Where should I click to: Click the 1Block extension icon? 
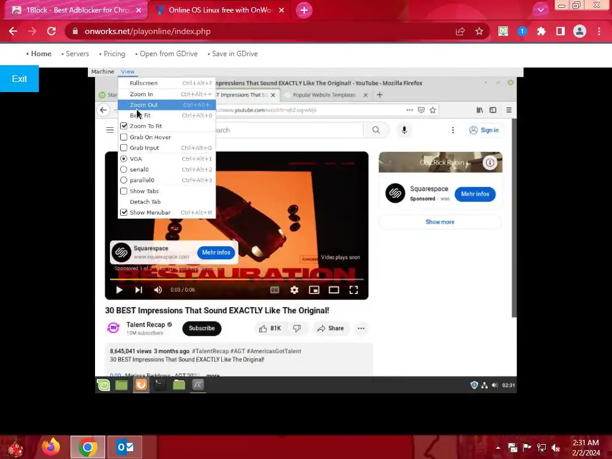(x=522, y=31)
